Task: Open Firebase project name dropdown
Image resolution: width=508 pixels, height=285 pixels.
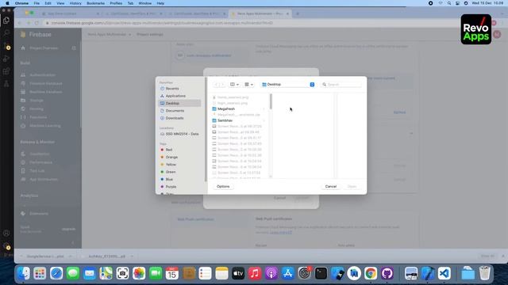Action: click(x=110, y=35)
